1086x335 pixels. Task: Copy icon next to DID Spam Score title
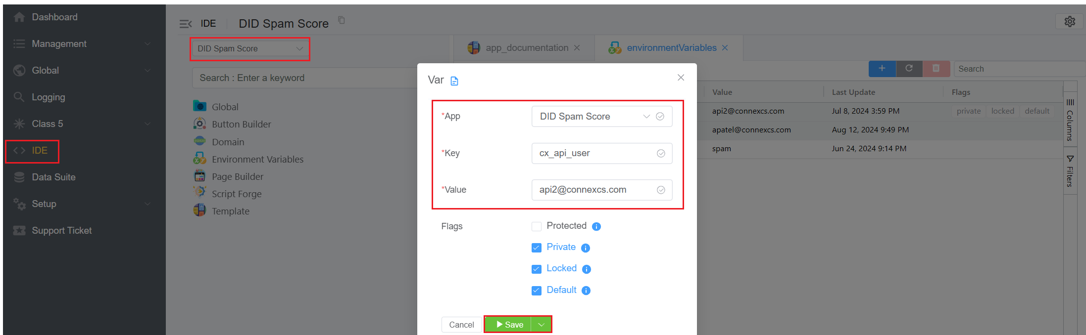pos(342,20)
